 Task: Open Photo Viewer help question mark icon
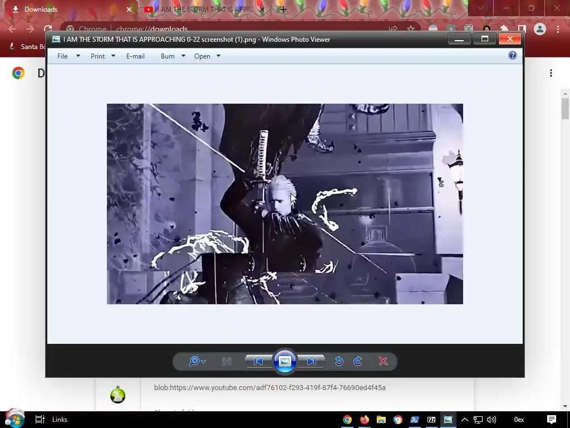(513, 55)
